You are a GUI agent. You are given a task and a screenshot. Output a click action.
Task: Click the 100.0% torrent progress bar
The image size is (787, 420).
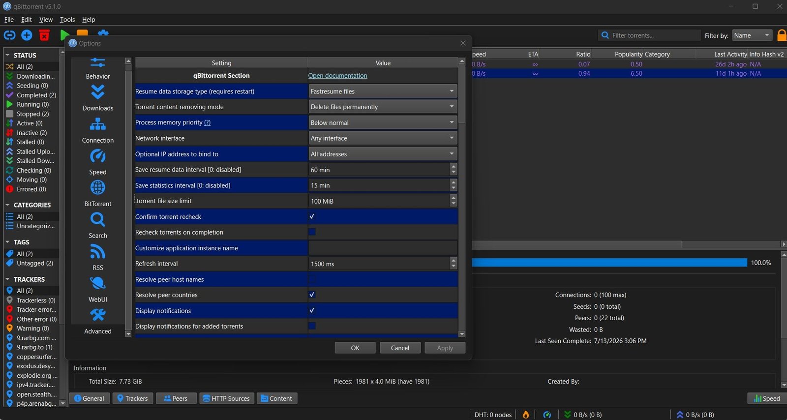[x=609, y=263]
